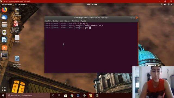Open the Editar menu in terminal
The height and width of the screenshot is (98, 174).
coord(56,21)
